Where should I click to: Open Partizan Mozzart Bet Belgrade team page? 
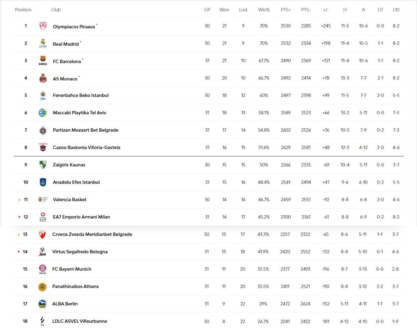pyautogui.click(x=85, y=130)
